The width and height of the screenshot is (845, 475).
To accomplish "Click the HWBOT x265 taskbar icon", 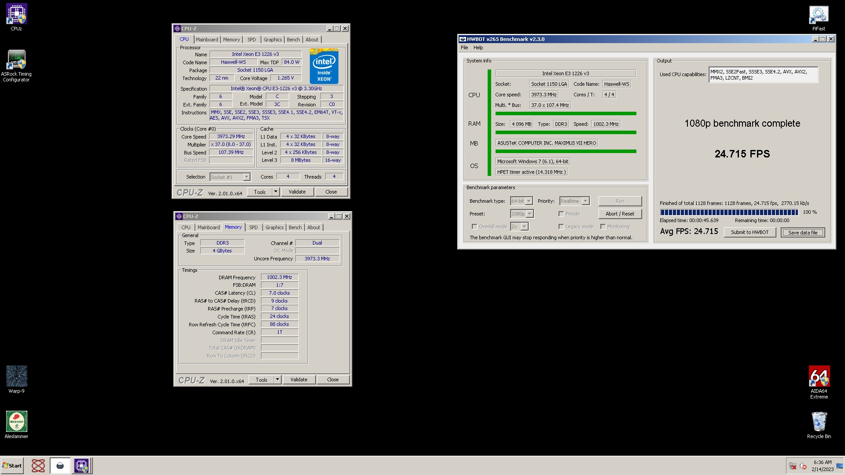I will pyautogui.click(x=60, y=466).
